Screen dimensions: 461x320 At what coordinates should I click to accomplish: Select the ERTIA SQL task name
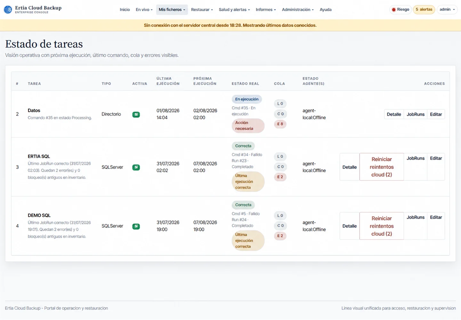point(39,156)
